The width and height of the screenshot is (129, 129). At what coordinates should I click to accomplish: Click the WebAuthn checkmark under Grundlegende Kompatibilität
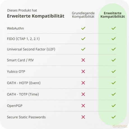[83, 28]
